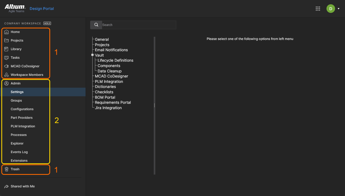This screenshot has height=196, width=345.
Task: Click the search magnifier button
Action: [96, 25]
